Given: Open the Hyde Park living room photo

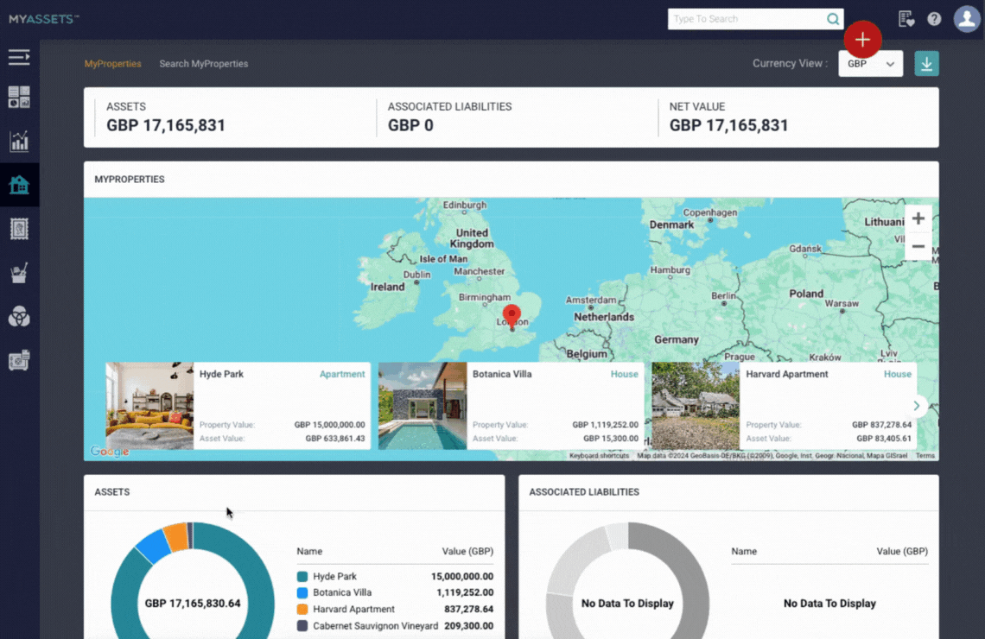Looking at the screenshot, I should pos(149,406).
